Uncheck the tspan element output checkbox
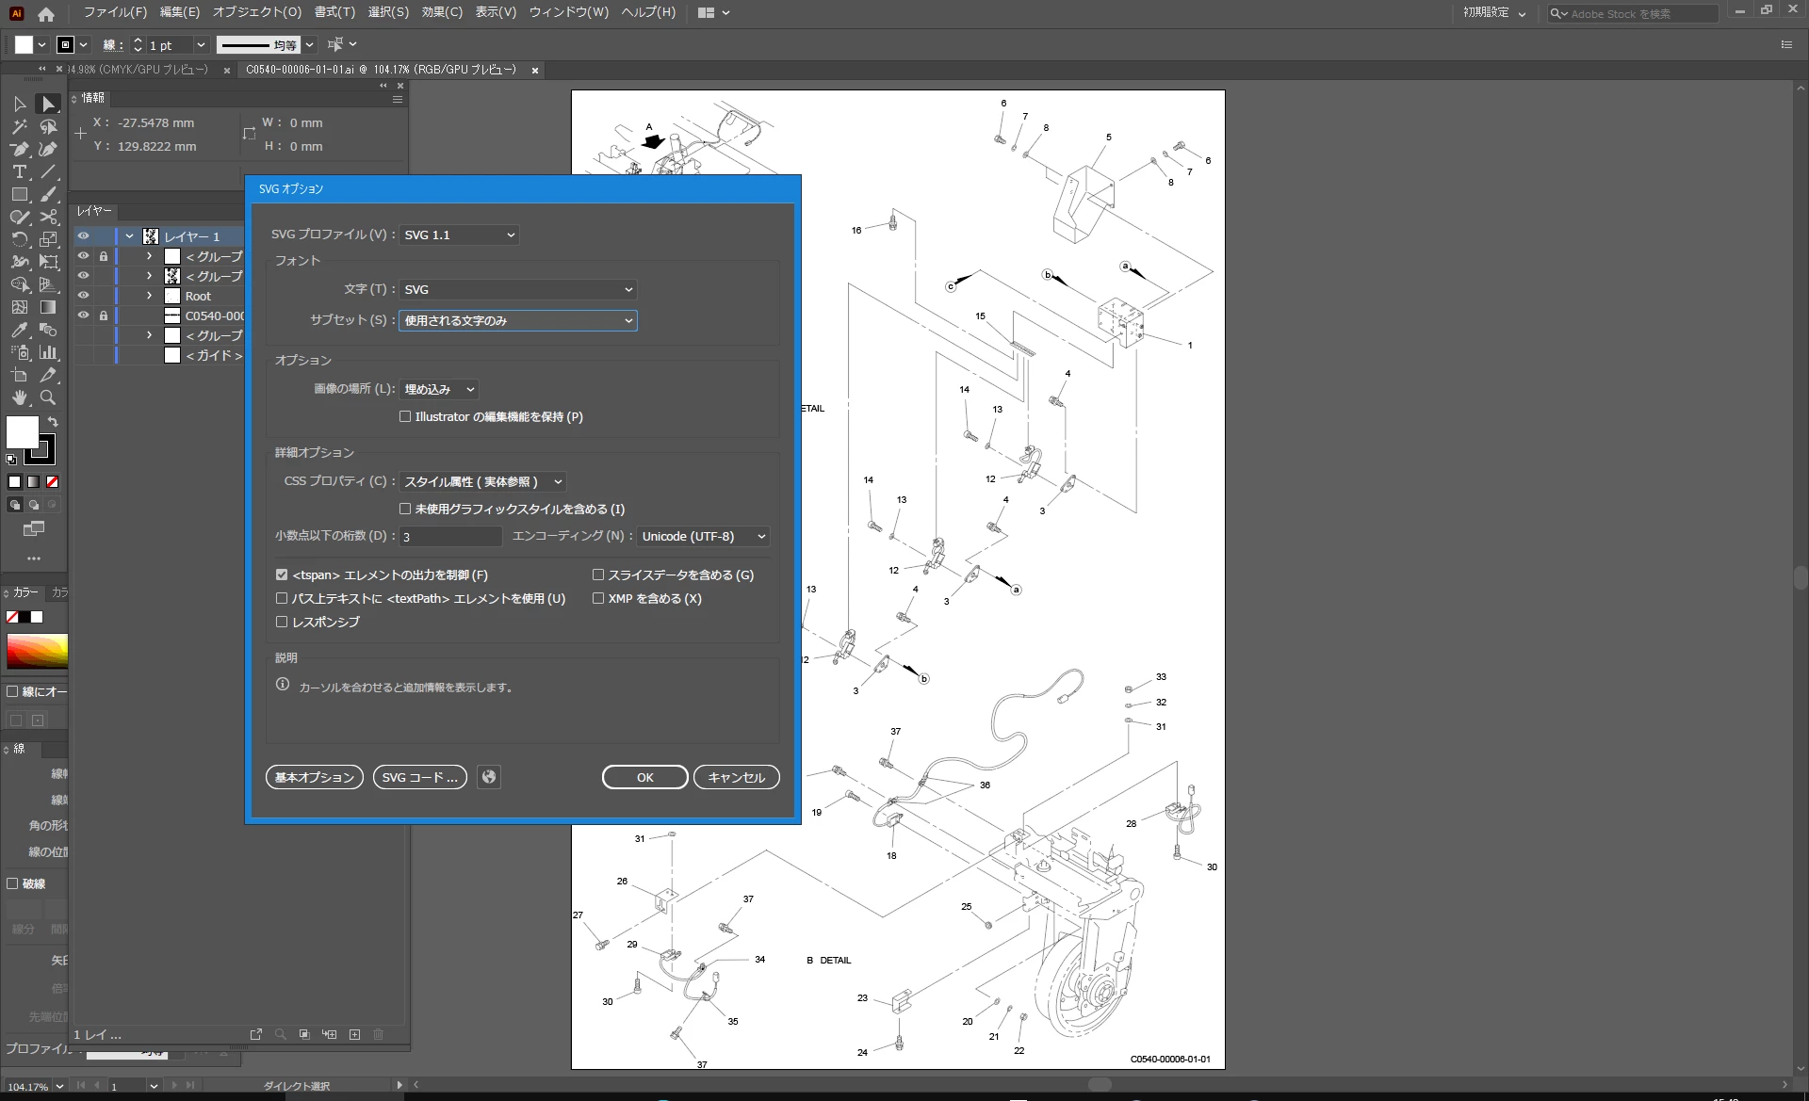Viewport: 1809px width, 1101px height. click(282, 575)
